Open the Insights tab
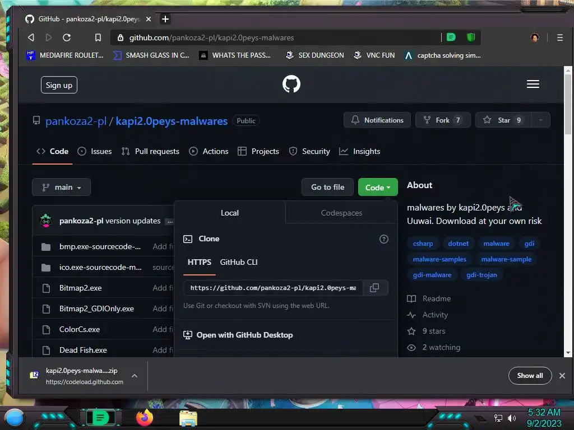Image resolution: width=574 pixels, height=430 pixels. click(x=359, y=151)
